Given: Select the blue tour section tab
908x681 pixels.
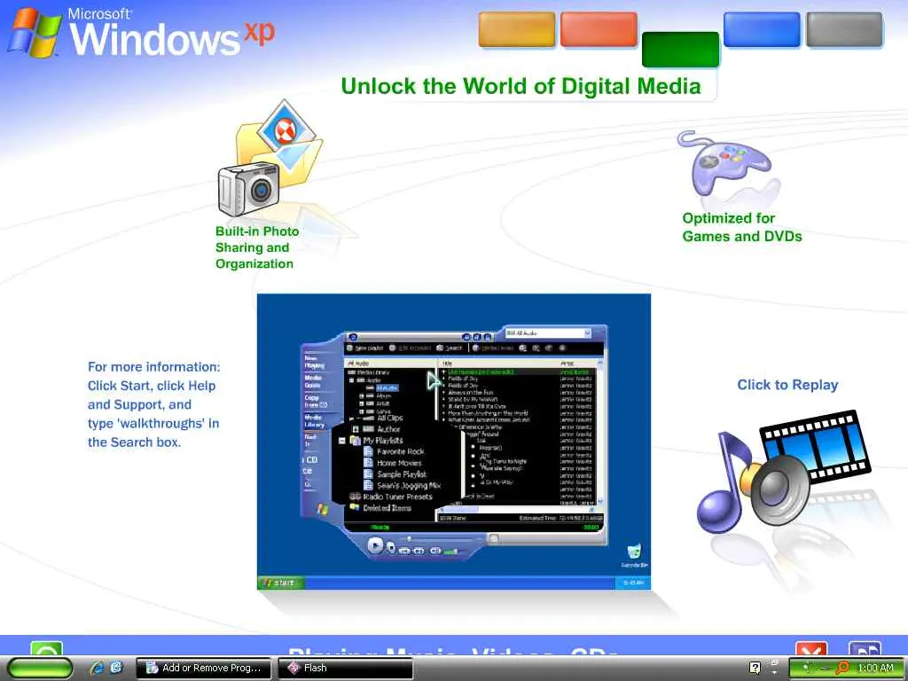Looking at the screenshot, I should 762,29.
